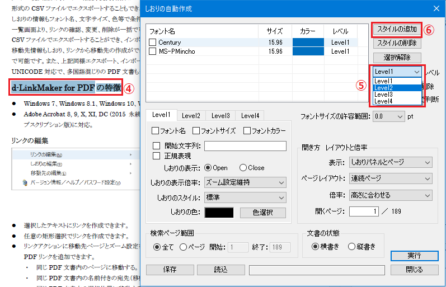This screenshot has height=287, width=446.
Task: Choose ページ for search page range
Action: tap(183, 247)
